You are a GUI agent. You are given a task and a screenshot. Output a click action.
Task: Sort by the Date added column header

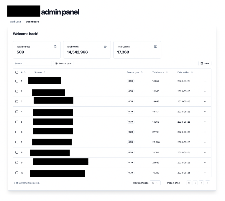click(185, 72)
